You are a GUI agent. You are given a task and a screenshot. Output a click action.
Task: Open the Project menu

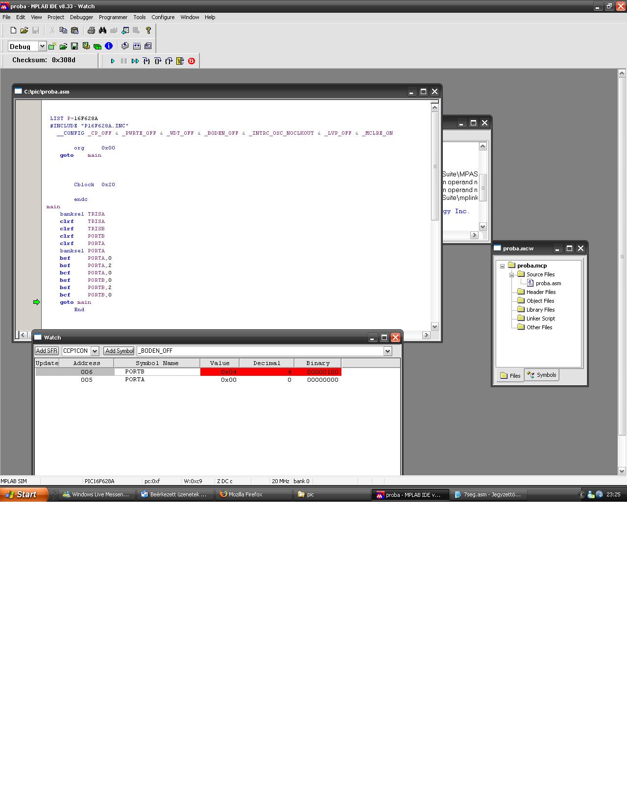pyautogui.click(x=56, y=17)
